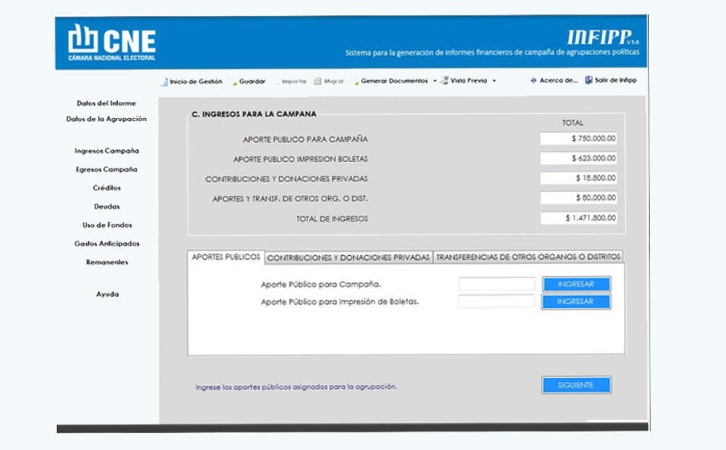
Task: Switch to Contribuciones y Donaciones Privadas tab
Action: [x=348, y=257]
